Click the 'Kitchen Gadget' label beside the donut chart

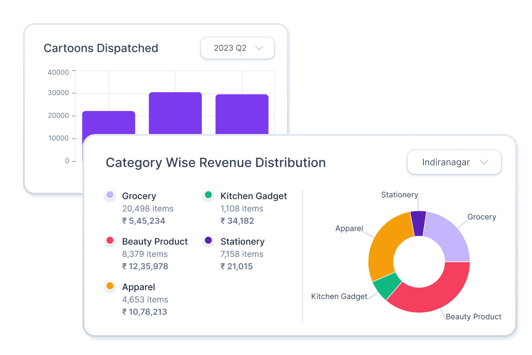(340, 296)
